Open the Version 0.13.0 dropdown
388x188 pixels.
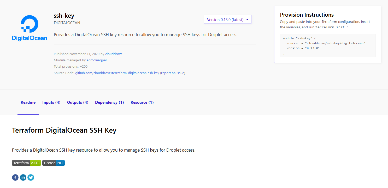pyautogui.click(x=228, y=20)
